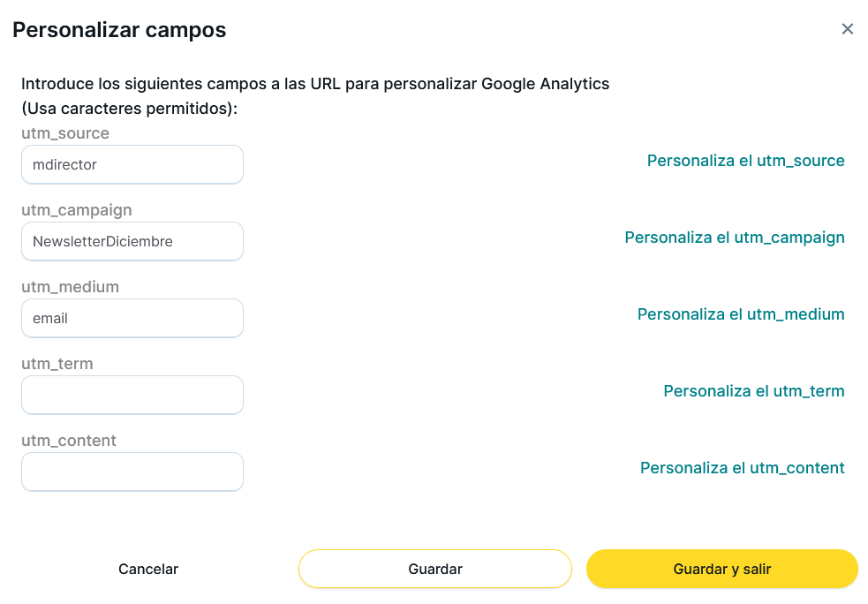Click the empty utm_term input box

[x=132, y=395]
